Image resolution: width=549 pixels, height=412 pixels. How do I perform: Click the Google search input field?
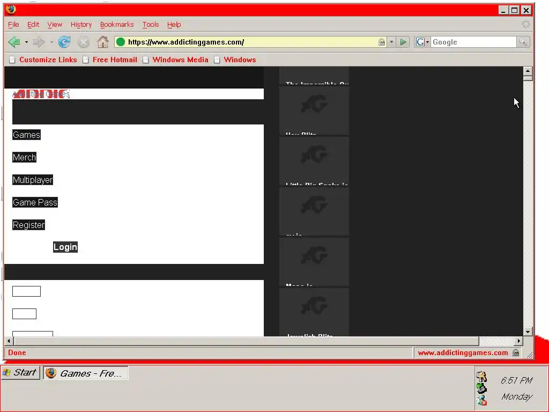(473, 42)
